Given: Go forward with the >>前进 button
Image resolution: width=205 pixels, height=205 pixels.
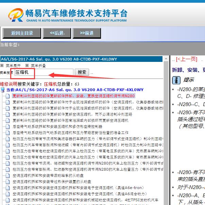Looking at the screenshot, I should click(x=87, y=33).
